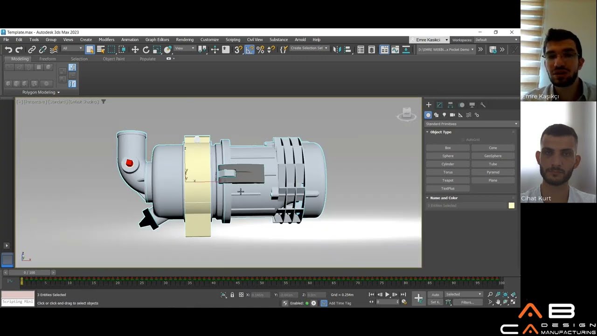Click the object name input field
The width and height of the screenshot is (597, 336).
[x=466, y=206]
